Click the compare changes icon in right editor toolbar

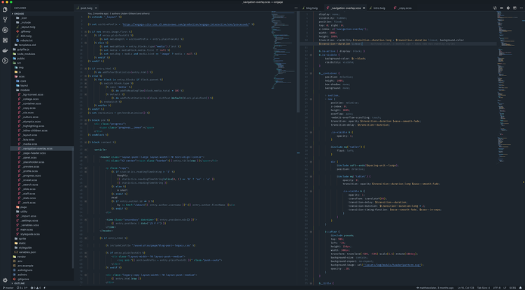tap(495, 8)
